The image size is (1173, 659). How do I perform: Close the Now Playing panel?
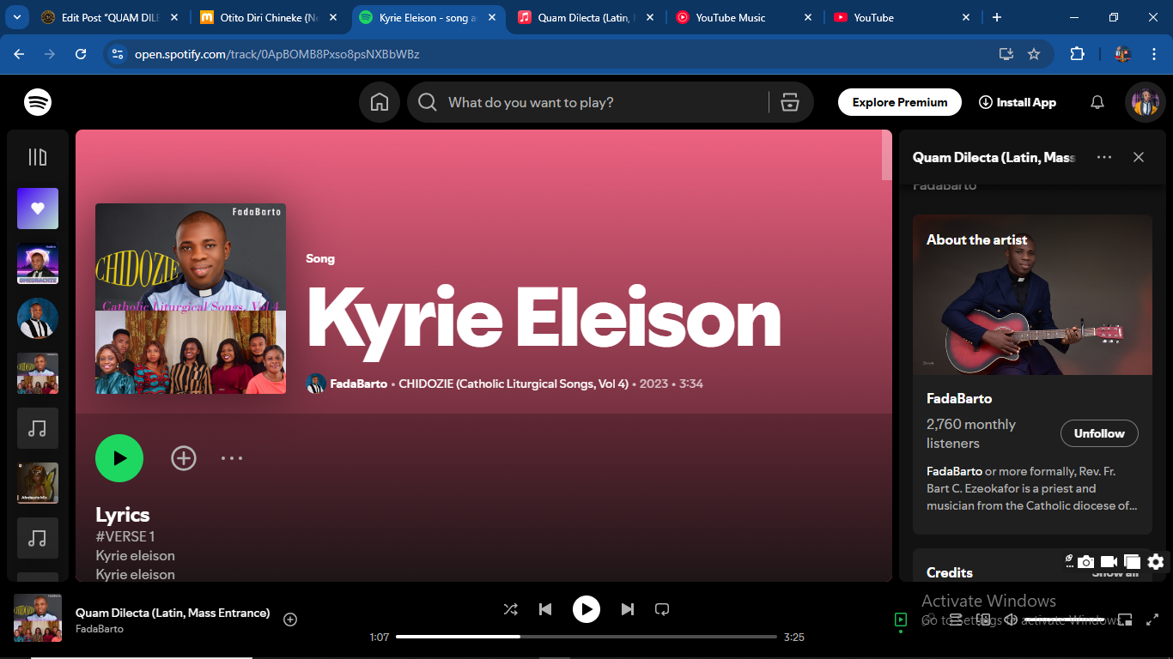coord(1139,157)
